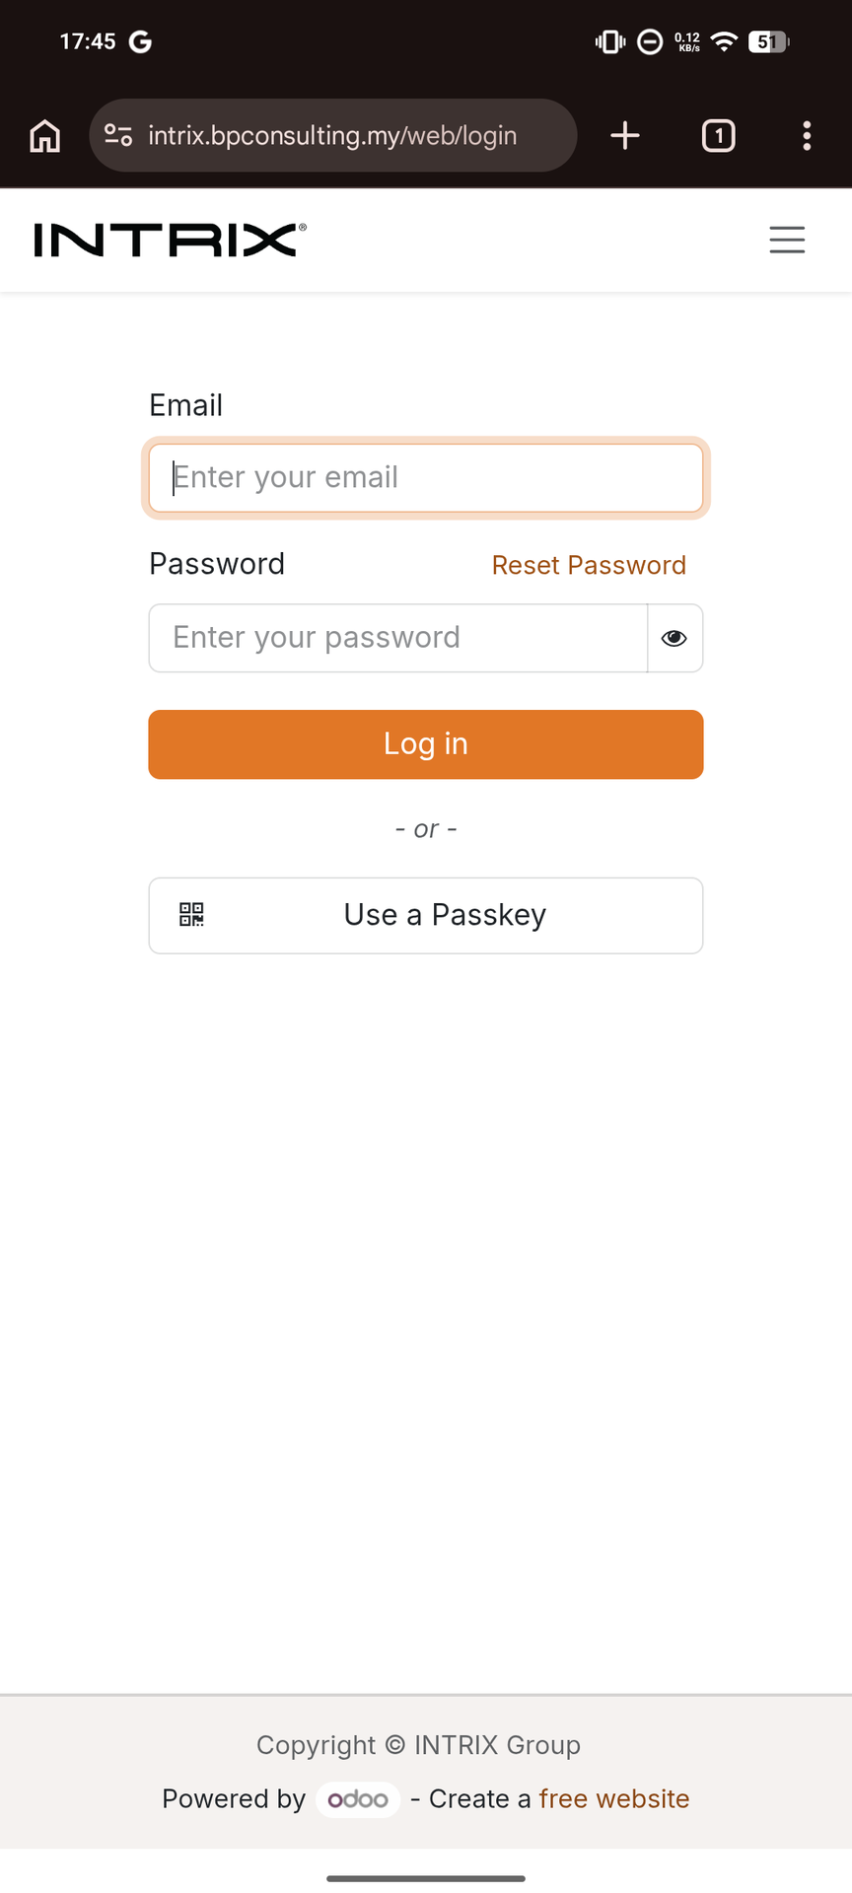The image size is (852, 1893).
Task: Tap the browser home icon
Action: [x=44, y=136]
